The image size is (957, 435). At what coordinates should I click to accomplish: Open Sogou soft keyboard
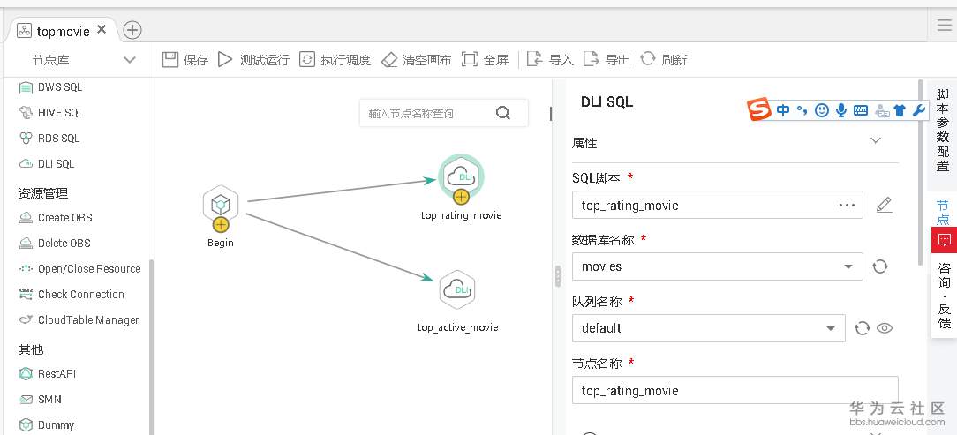pos(861,110)
